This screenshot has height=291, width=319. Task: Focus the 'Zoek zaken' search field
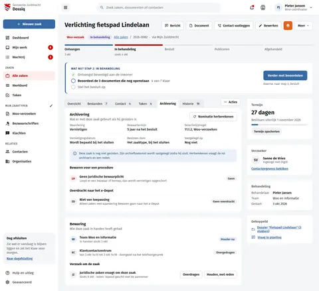click(x=159, y=7)
